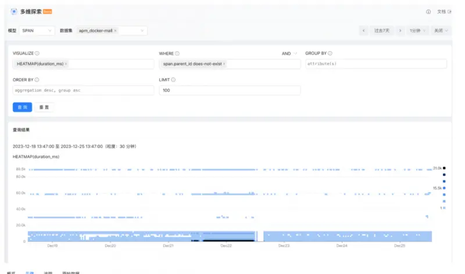Click the info icon in top-right header
The width and height of the screenshot is (465, 274).
coord(428,12)
